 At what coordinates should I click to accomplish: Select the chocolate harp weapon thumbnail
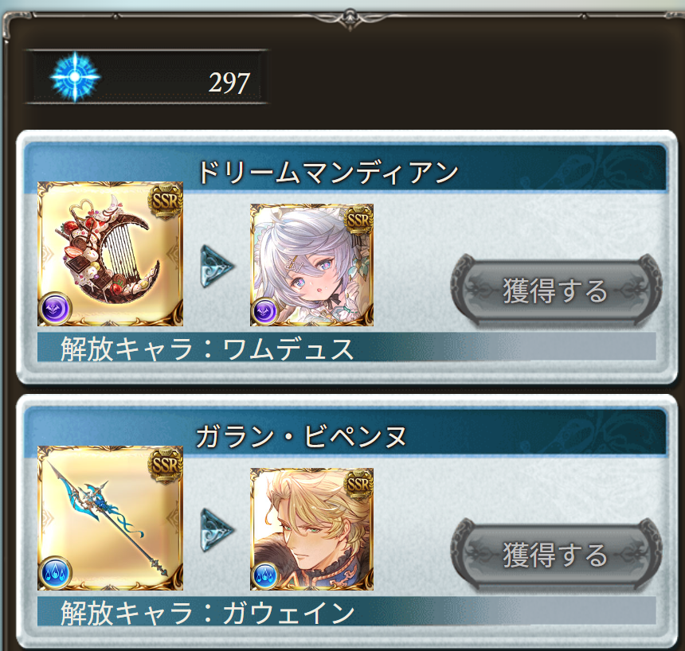110,254
